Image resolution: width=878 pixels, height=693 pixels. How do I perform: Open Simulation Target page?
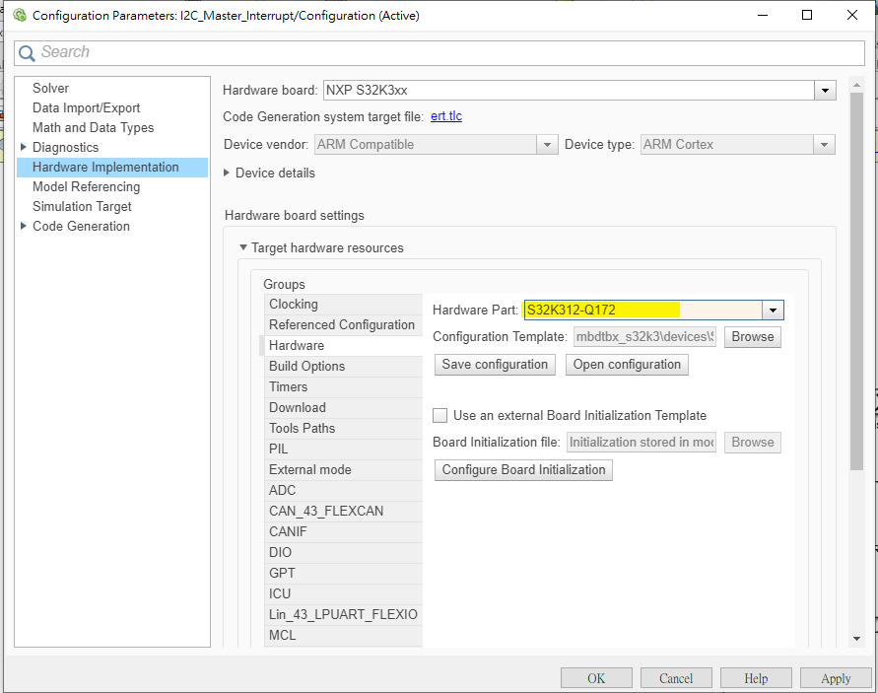pos(82,206)
